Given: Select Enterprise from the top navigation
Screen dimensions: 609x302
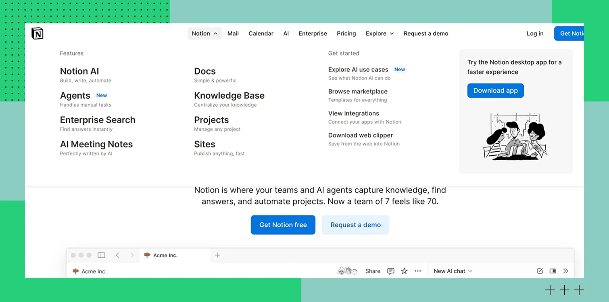Looking at the screenshot, I should coord(313,34).
